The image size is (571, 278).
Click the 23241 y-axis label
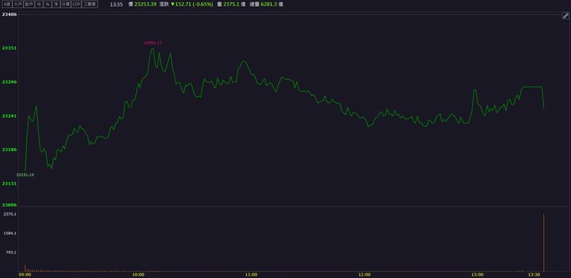[x=9, y=116]
